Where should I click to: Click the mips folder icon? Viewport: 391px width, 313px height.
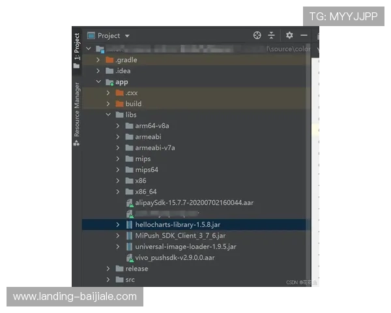129,158
